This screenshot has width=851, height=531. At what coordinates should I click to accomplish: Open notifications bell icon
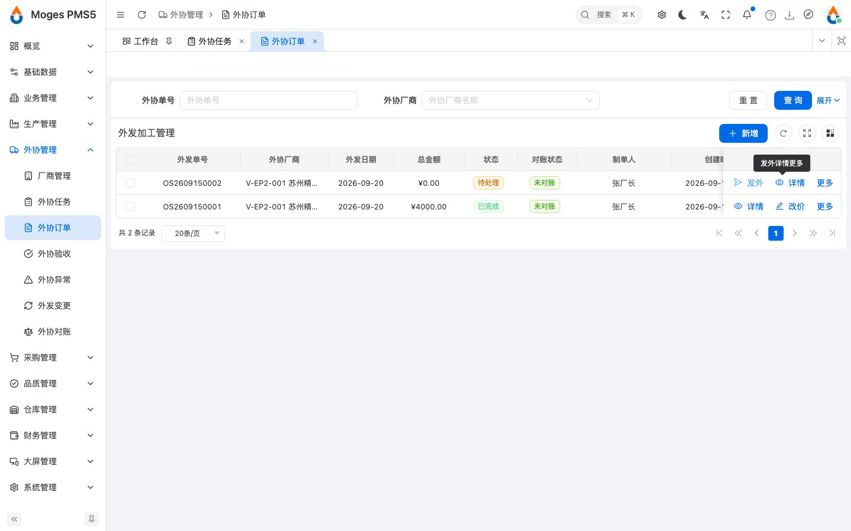747,15
